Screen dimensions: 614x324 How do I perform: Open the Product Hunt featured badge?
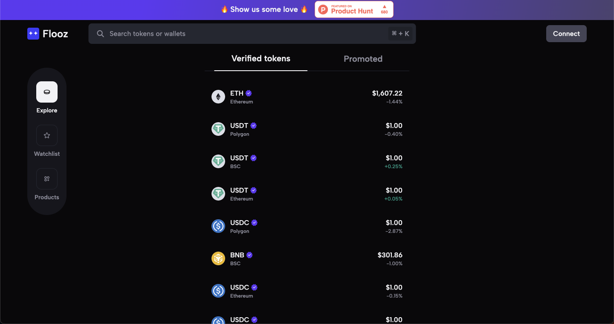point(354,9)
